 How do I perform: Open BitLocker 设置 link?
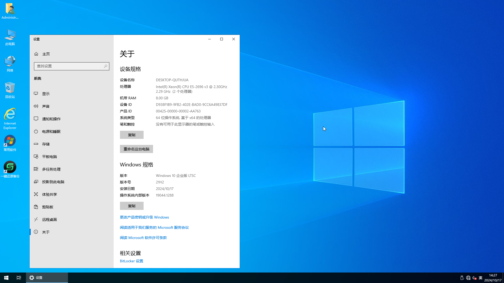132,261
